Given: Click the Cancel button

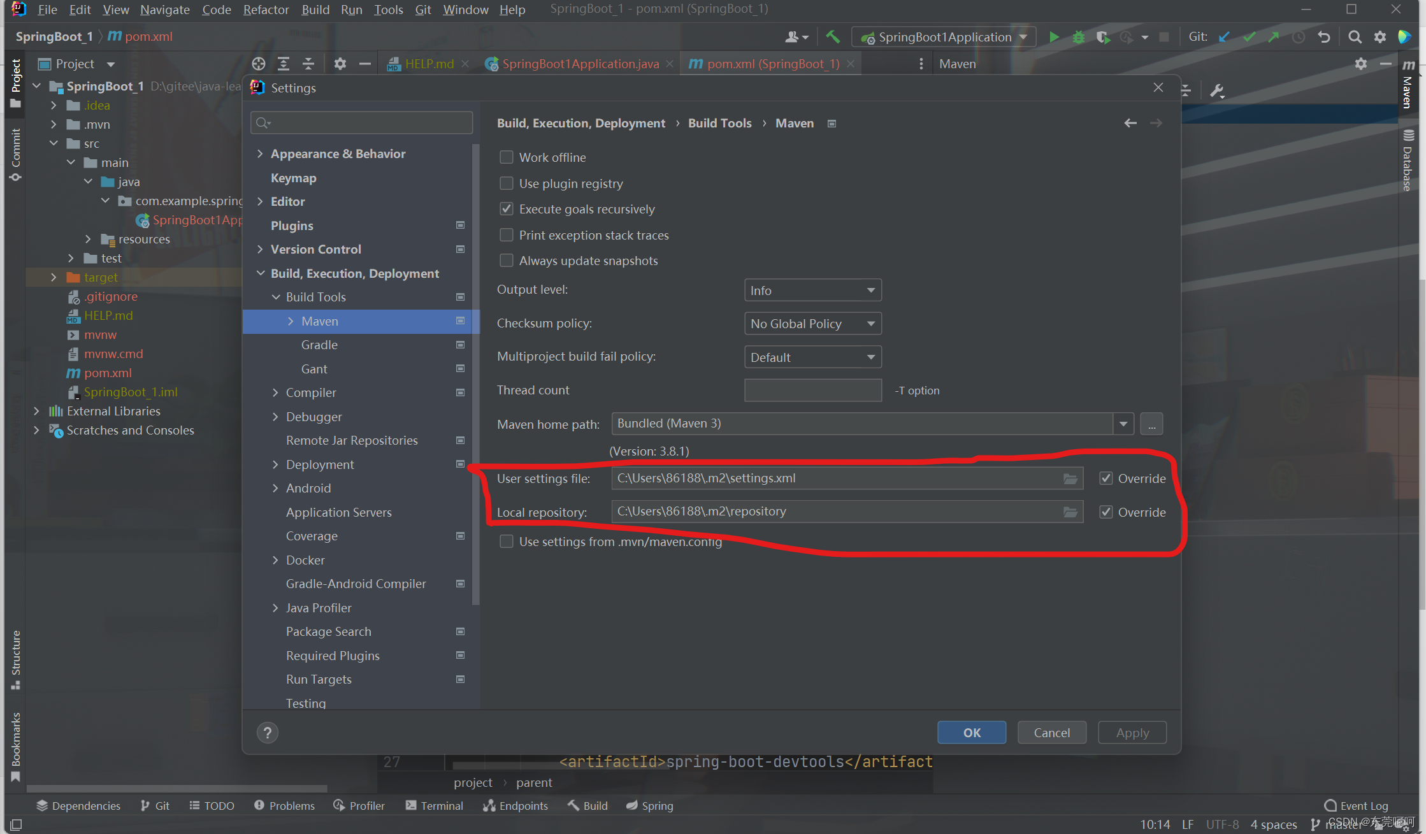Looking at the screenshot, I should click(1051, 733).
